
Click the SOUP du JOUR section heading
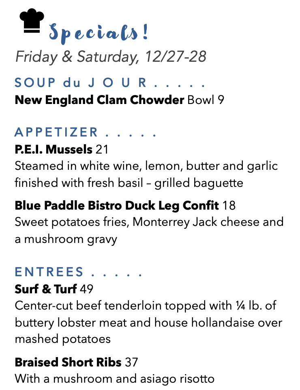click(x=110, y=82)
